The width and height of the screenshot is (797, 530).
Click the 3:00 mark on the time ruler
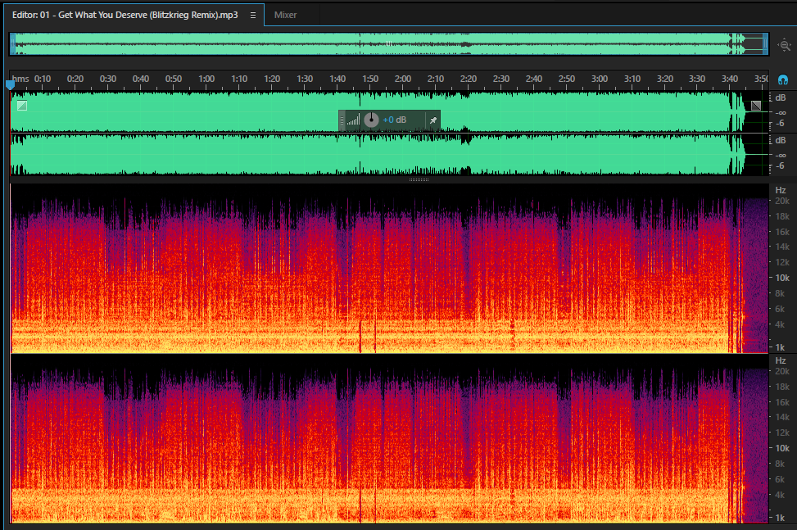[x=600, y=79]
